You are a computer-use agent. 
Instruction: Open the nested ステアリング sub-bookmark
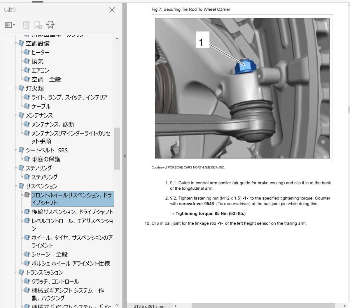[x=44, y=177]
